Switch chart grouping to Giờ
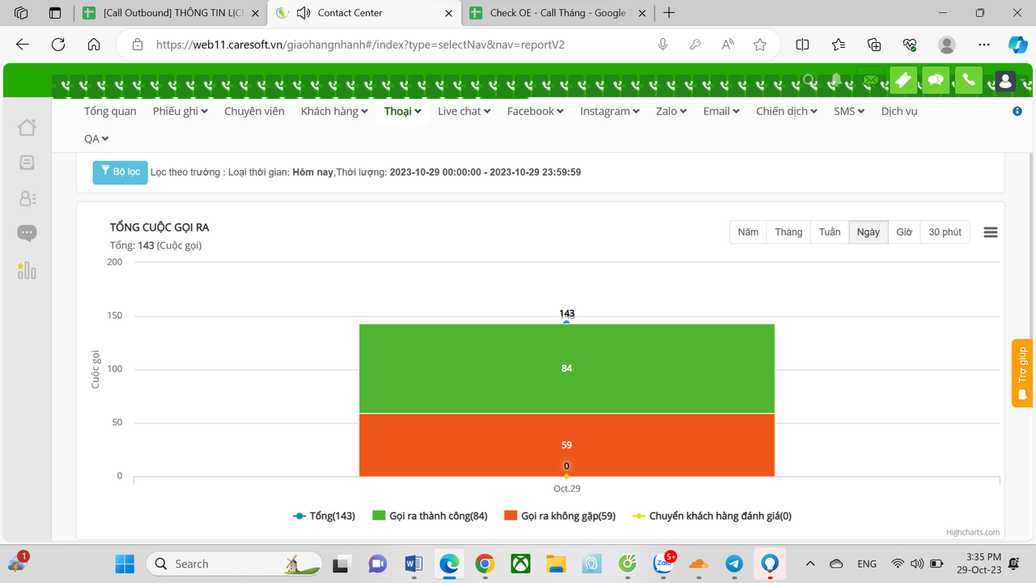The height and width of the screenshot is (583, 1036). pos(904,232)
